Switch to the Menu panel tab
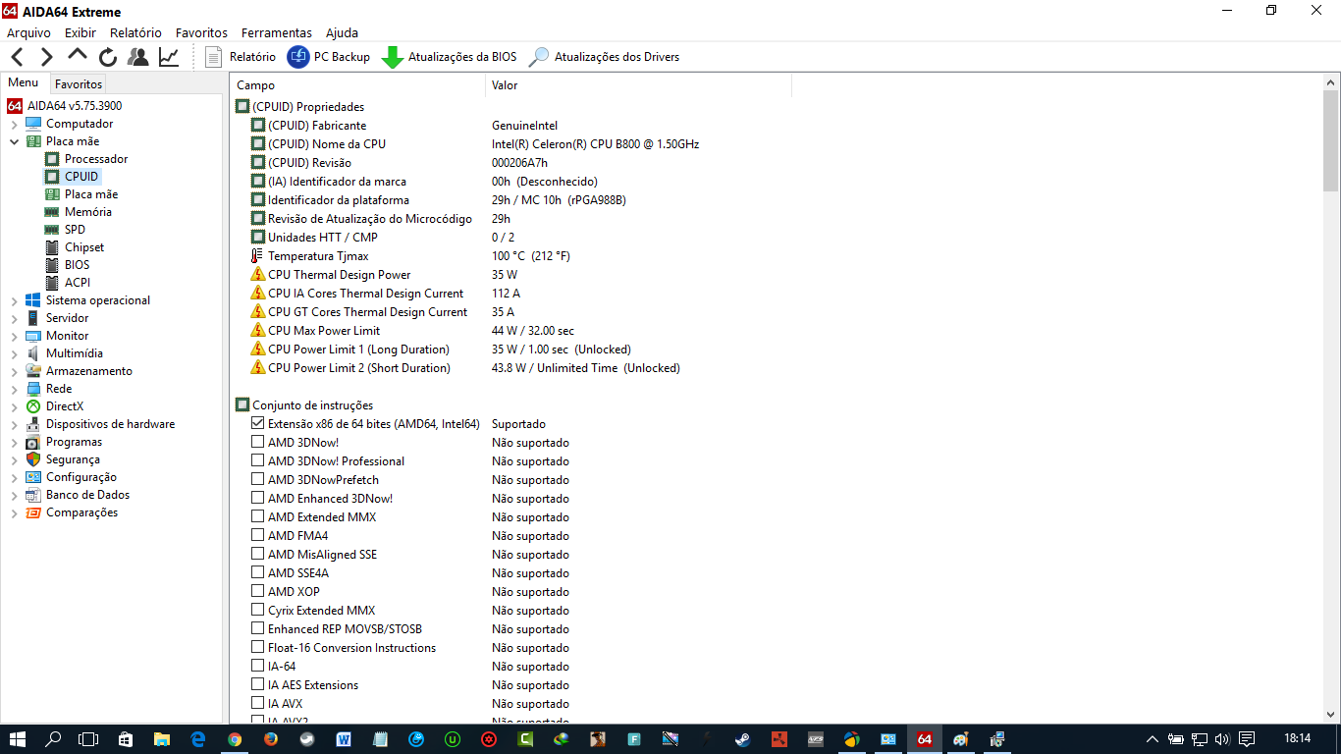 (x=24, y=83)
